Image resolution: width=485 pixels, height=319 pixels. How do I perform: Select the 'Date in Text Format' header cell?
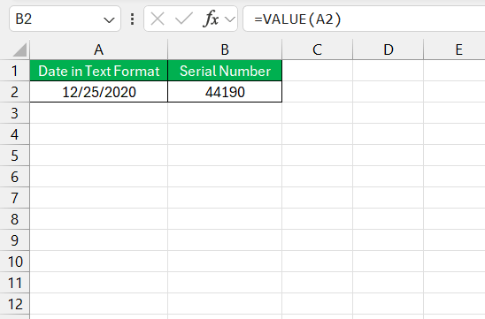[x=98, y=71]
